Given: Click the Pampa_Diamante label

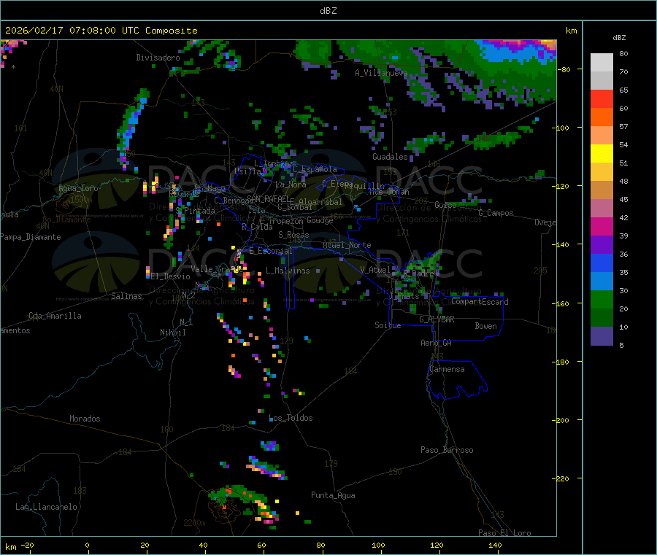Looking at the screenshot, I should coord(31,237).
